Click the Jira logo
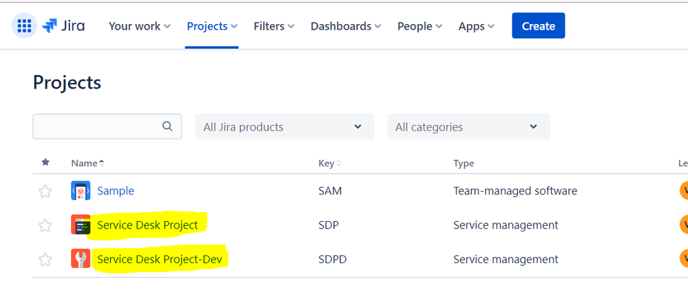Screen dimensions: 688x307 [63, 26]
